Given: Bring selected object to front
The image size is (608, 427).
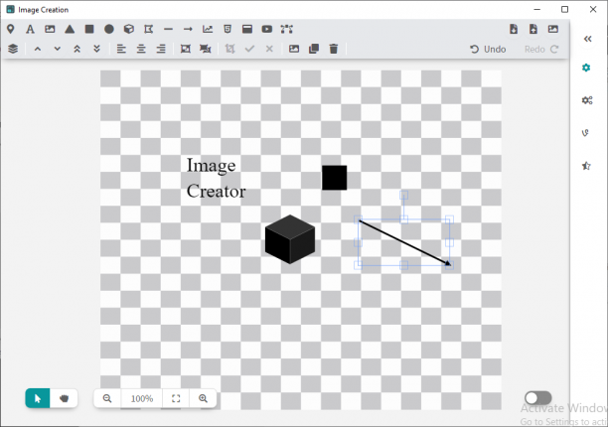Looking at the screenshot, I should click(x=77, y=49).
